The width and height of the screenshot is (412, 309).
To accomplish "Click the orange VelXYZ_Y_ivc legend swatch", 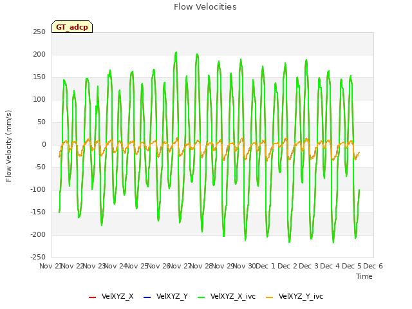I will point(269,297).
